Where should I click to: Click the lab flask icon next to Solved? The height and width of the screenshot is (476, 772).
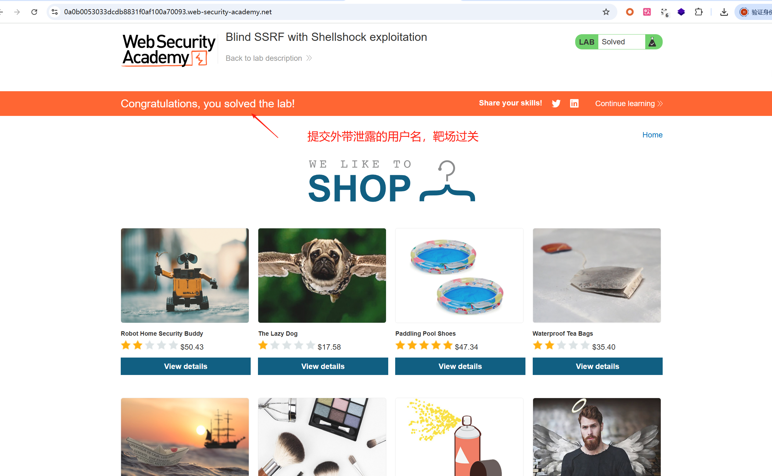[652, 42]
